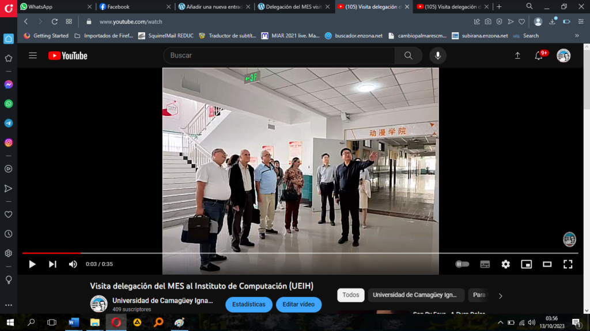Open the YouTube notifications bell

point(539,56)
